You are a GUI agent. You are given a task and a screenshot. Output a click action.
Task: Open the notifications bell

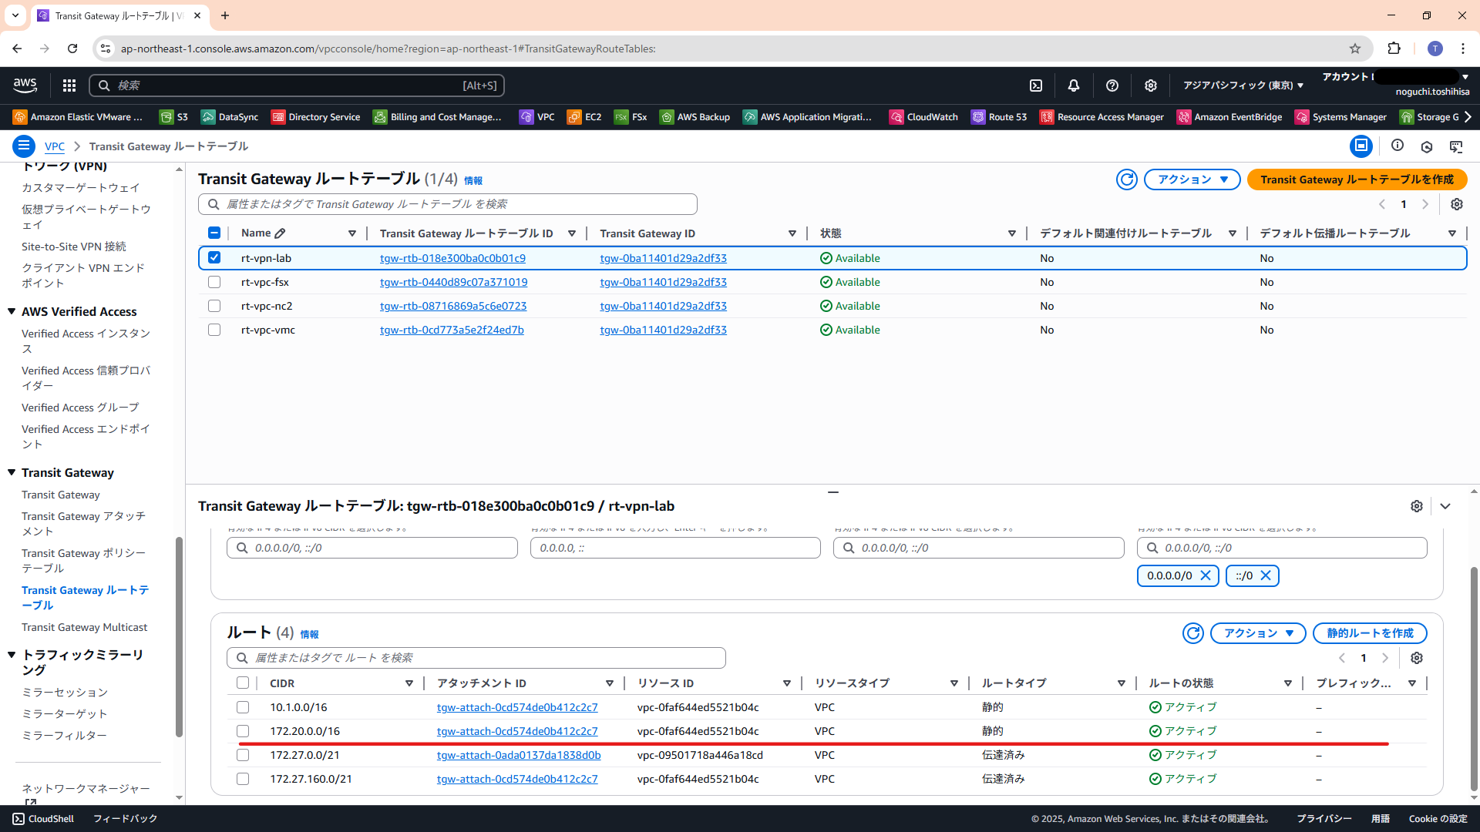pos(1073,86)
